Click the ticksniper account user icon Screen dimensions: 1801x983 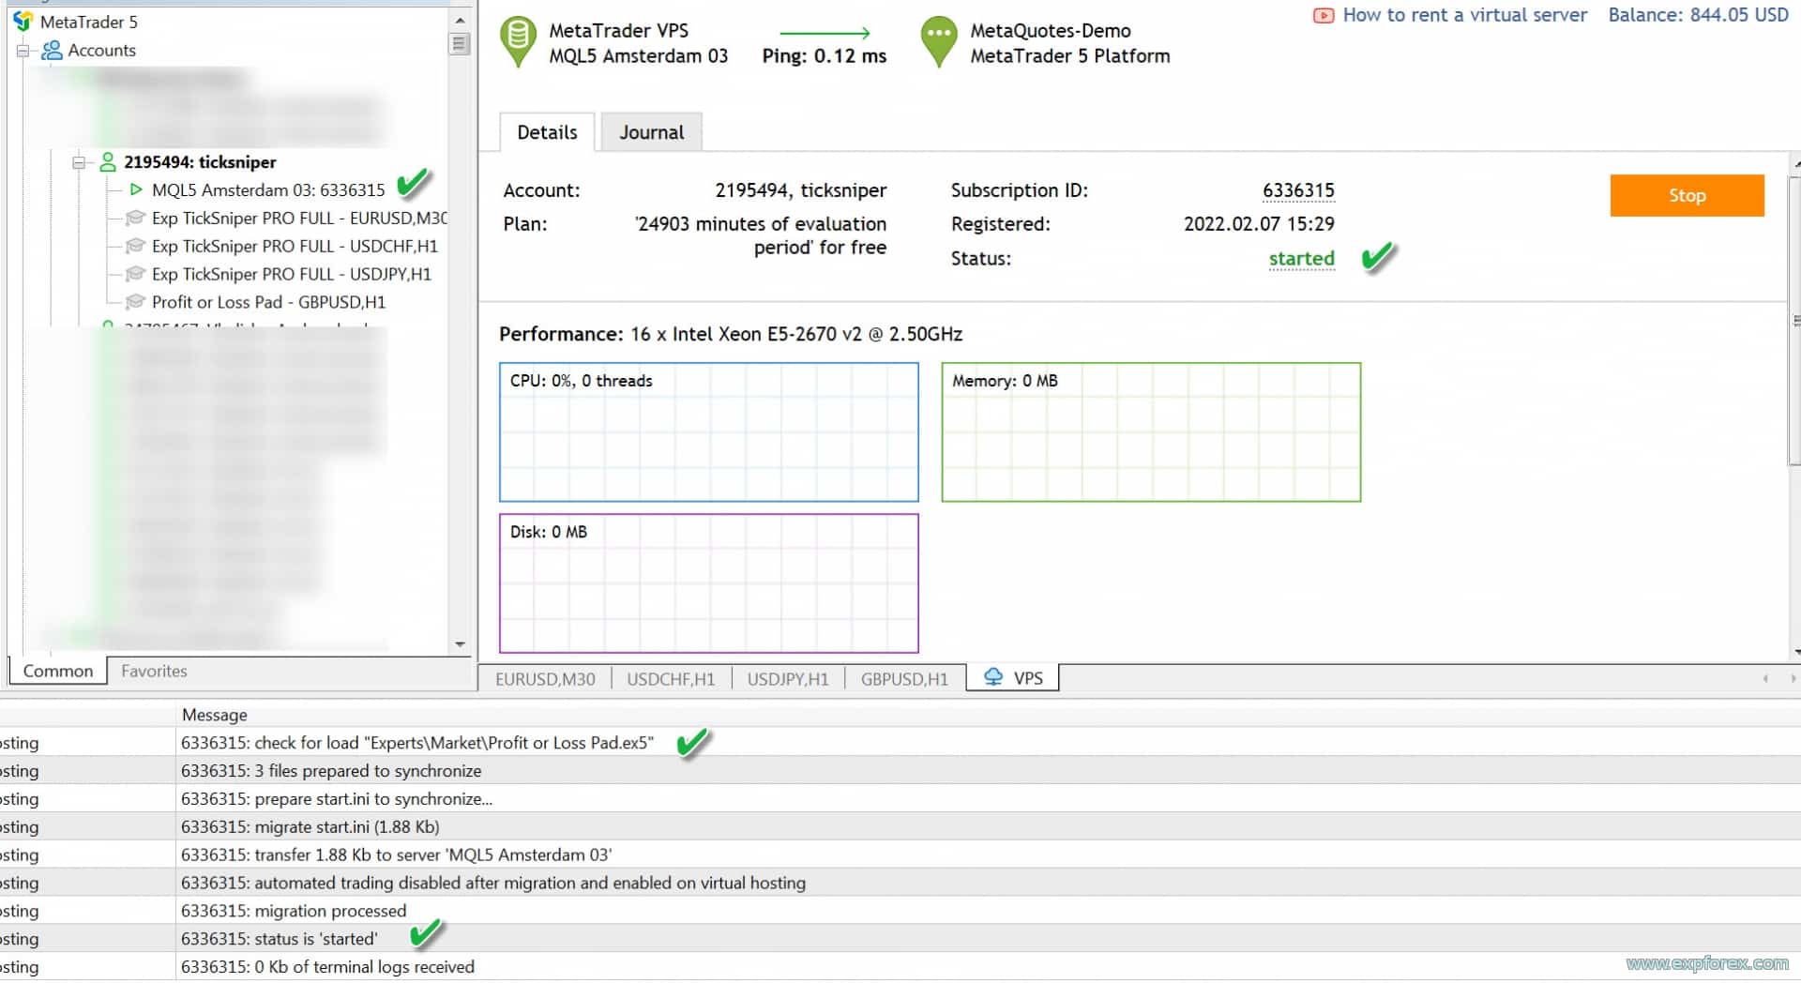pos(108,161)
